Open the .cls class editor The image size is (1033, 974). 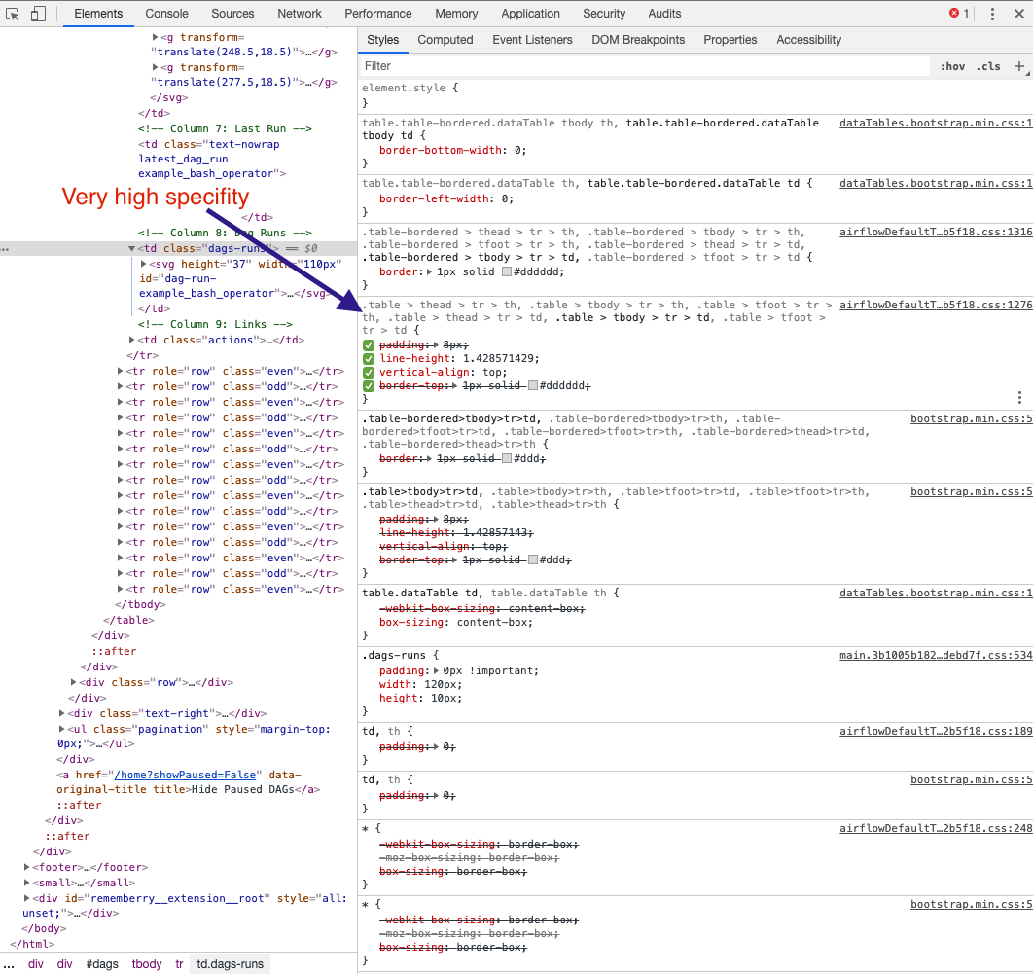[988, 66]
